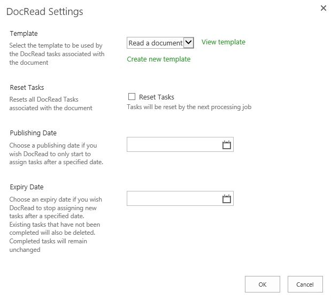Image resolution: width=331 pixels, height=300 pixels.
Task: Click the 'Tasks will be reset' note text
Action: (x=189, y=107)
